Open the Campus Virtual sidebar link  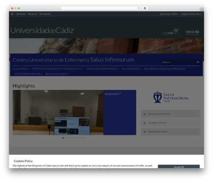[x=171, y=123]
